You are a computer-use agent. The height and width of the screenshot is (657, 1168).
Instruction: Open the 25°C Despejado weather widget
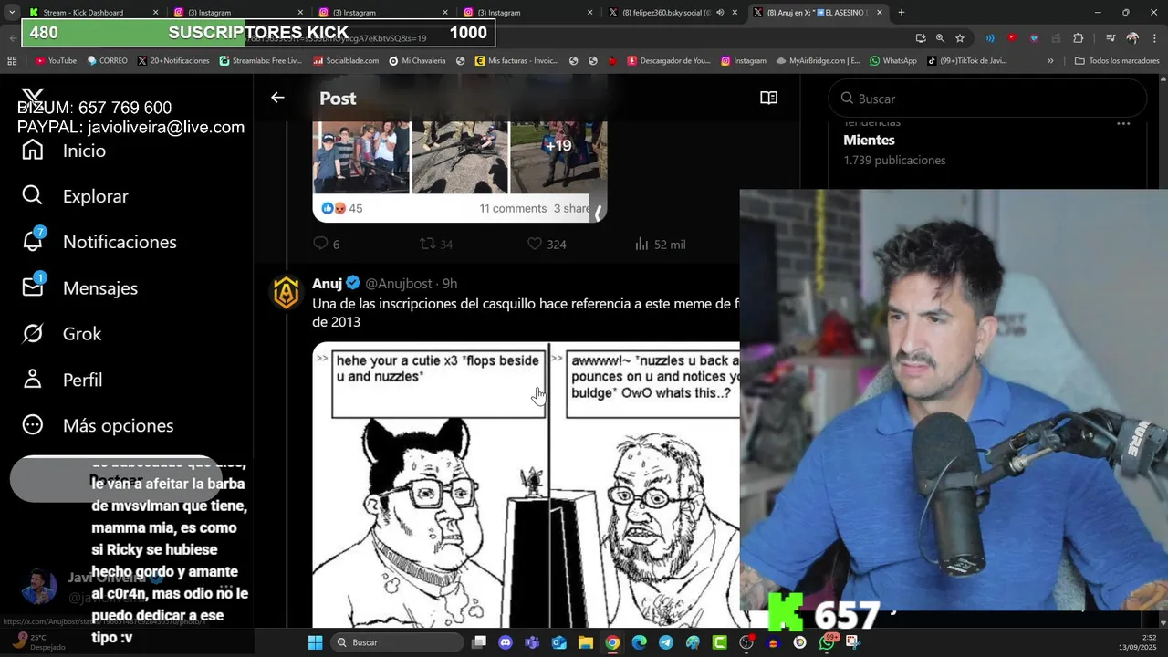click(36, 641)
